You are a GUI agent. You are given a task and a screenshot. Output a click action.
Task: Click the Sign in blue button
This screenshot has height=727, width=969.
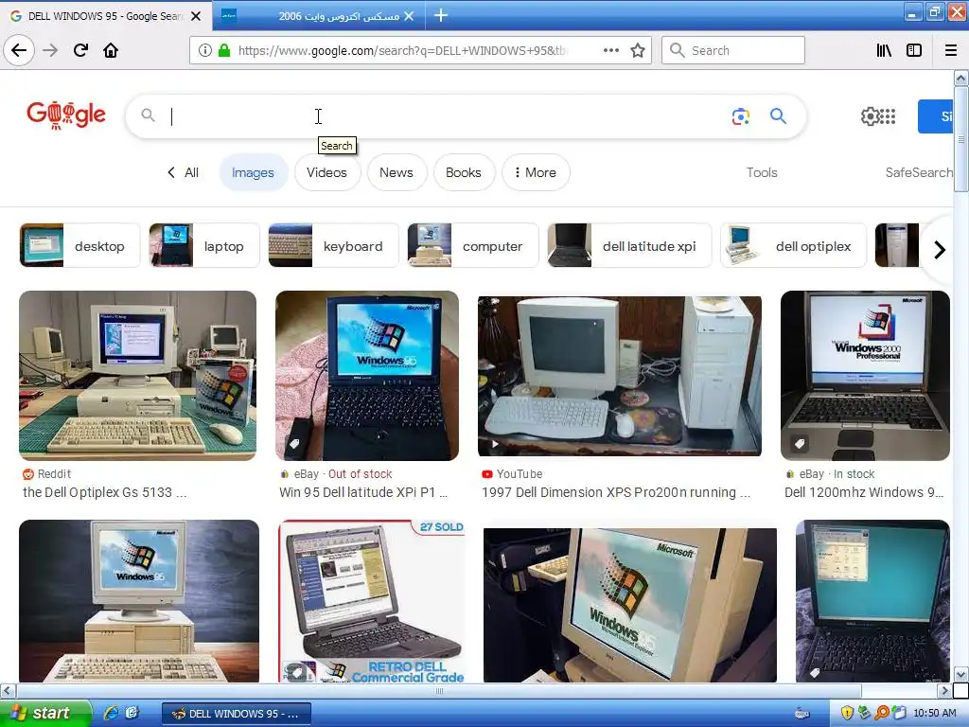pos(935,116)
